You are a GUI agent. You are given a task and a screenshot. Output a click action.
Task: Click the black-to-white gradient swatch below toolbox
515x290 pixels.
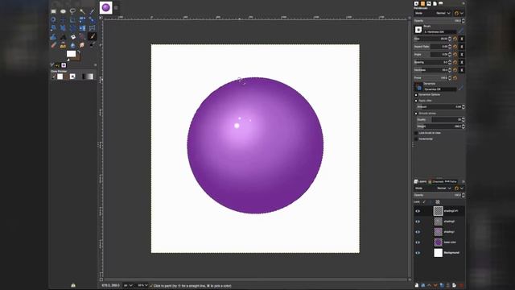tap(88, 77)
